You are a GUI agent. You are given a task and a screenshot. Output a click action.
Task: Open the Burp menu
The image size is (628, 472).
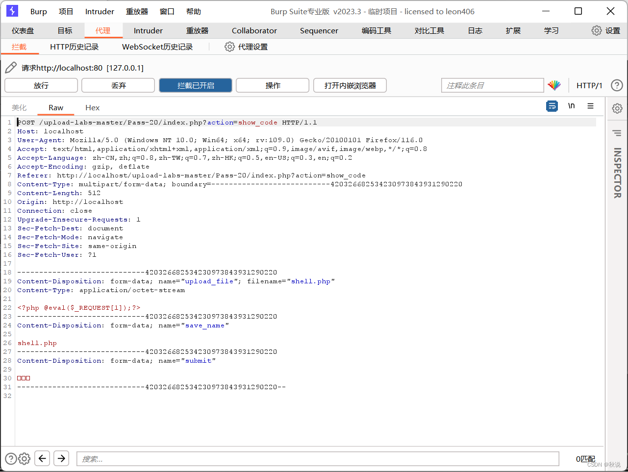(x=39, y=11)
